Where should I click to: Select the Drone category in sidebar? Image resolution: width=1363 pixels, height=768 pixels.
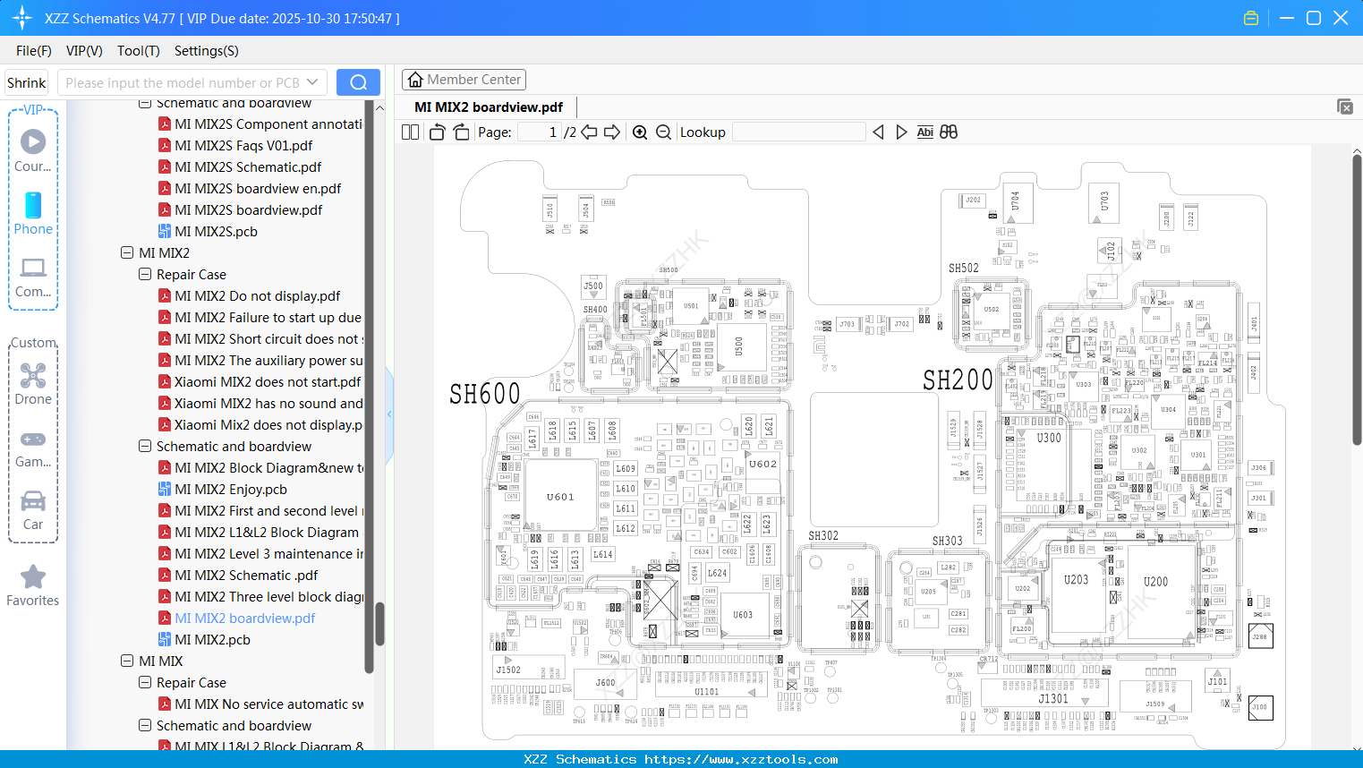(x=33, y=383)
